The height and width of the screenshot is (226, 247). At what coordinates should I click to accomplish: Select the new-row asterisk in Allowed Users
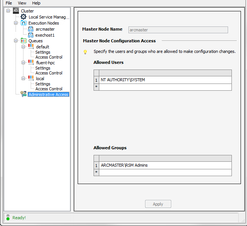pyautogui.click(x=96, y=87)
